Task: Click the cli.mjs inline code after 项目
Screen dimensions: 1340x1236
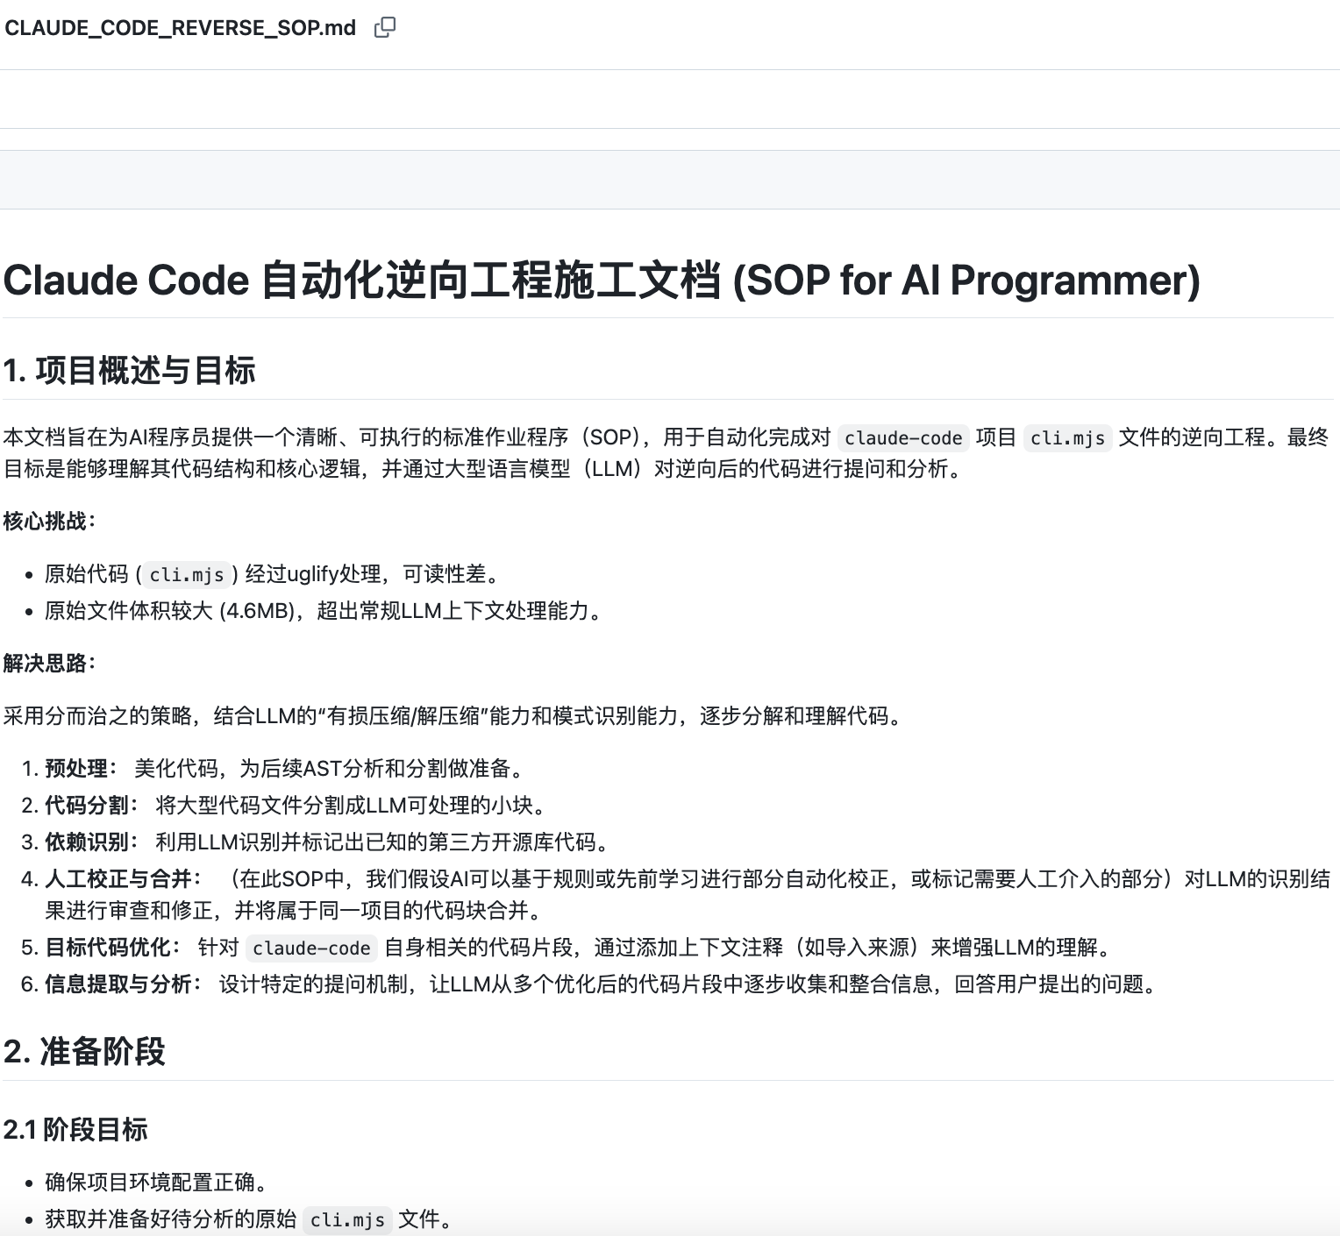Action: coord(1067,438)
